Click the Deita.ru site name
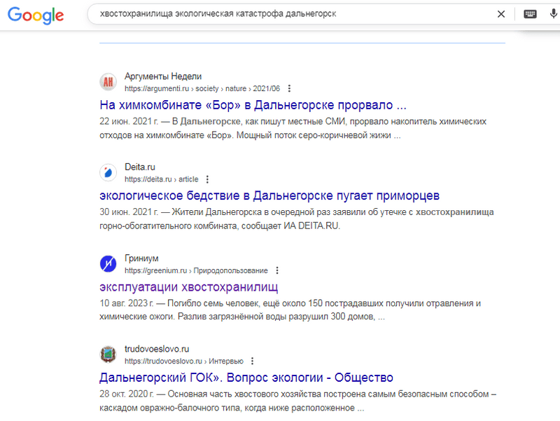 (x=139, y=167)
